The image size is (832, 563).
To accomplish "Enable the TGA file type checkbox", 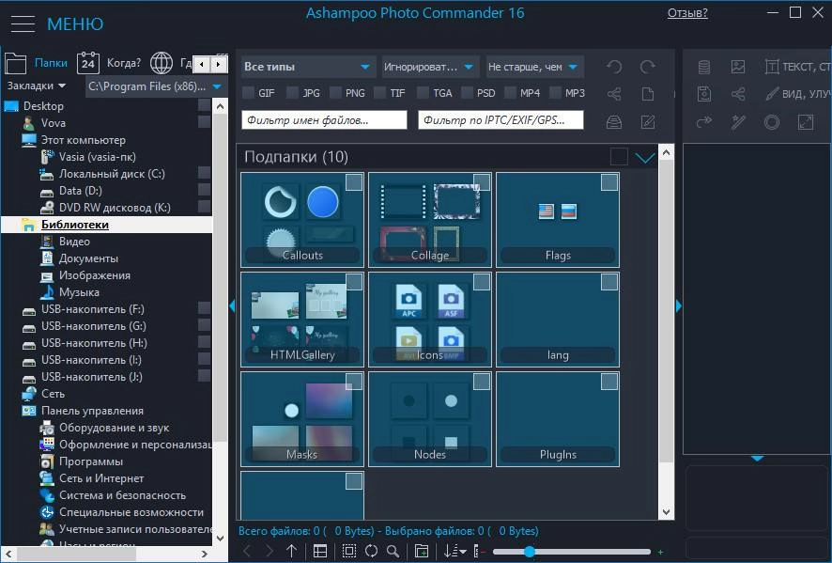I will 423,93.
